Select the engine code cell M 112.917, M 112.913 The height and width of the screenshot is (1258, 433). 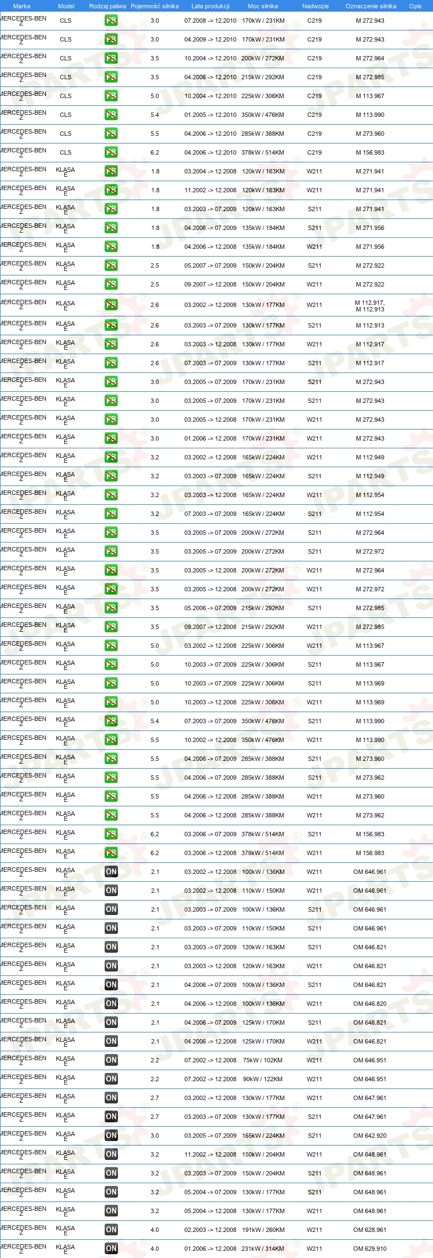click(x=370, y=306)
